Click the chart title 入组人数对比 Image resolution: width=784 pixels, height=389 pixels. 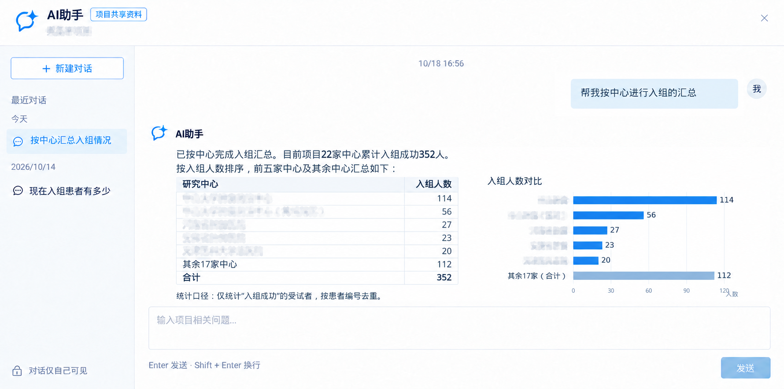point(514,181)
